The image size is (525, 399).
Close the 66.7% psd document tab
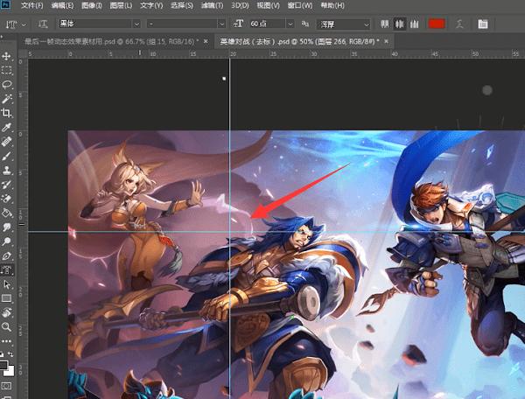[206, 41]
